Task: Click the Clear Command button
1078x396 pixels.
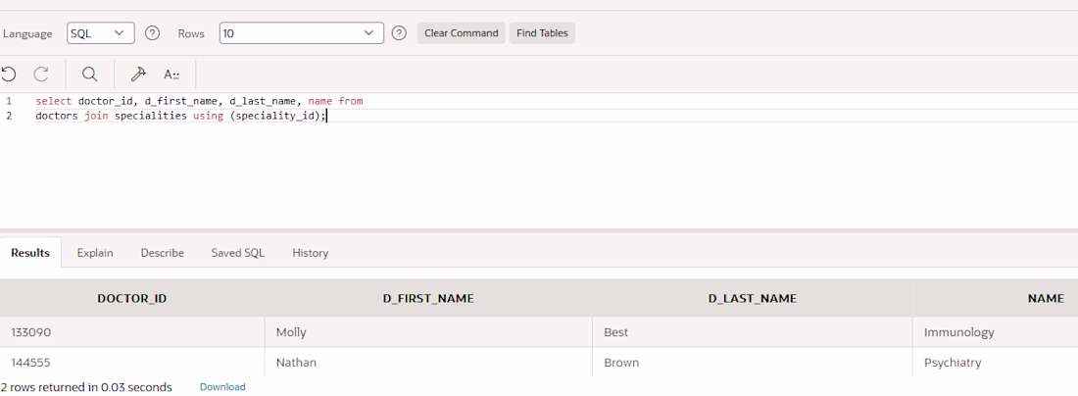Action: [x=462, y=33]
